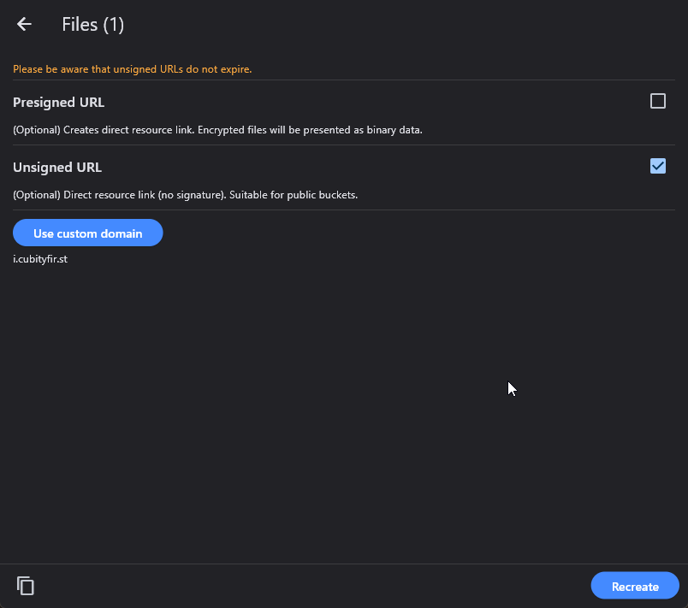The image size is (688, 608).
Task: Click the Unsigned URL description about public buckets
Action: [x=185, y=195]
